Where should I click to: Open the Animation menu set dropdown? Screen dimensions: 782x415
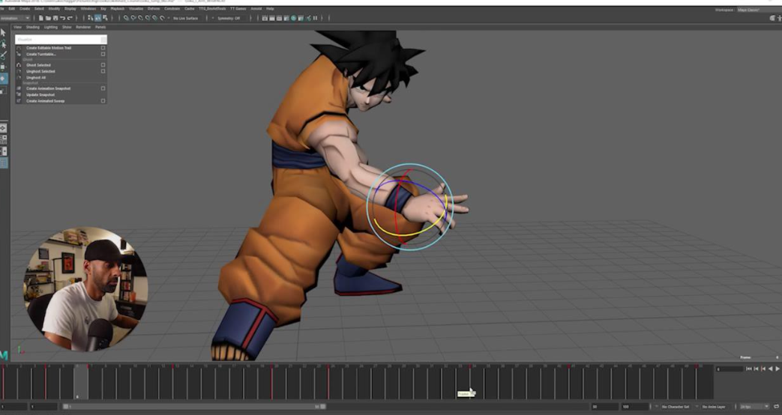click(x=16, y=18)
